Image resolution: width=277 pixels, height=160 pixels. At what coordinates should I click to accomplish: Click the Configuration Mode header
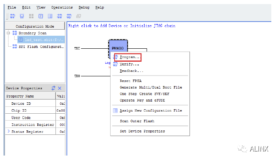(x=35, y=26)
